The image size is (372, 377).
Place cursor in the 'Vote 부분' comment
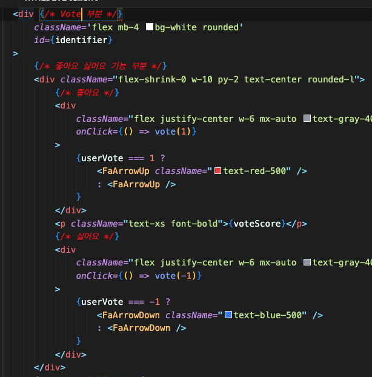click(x=81, y=14)
